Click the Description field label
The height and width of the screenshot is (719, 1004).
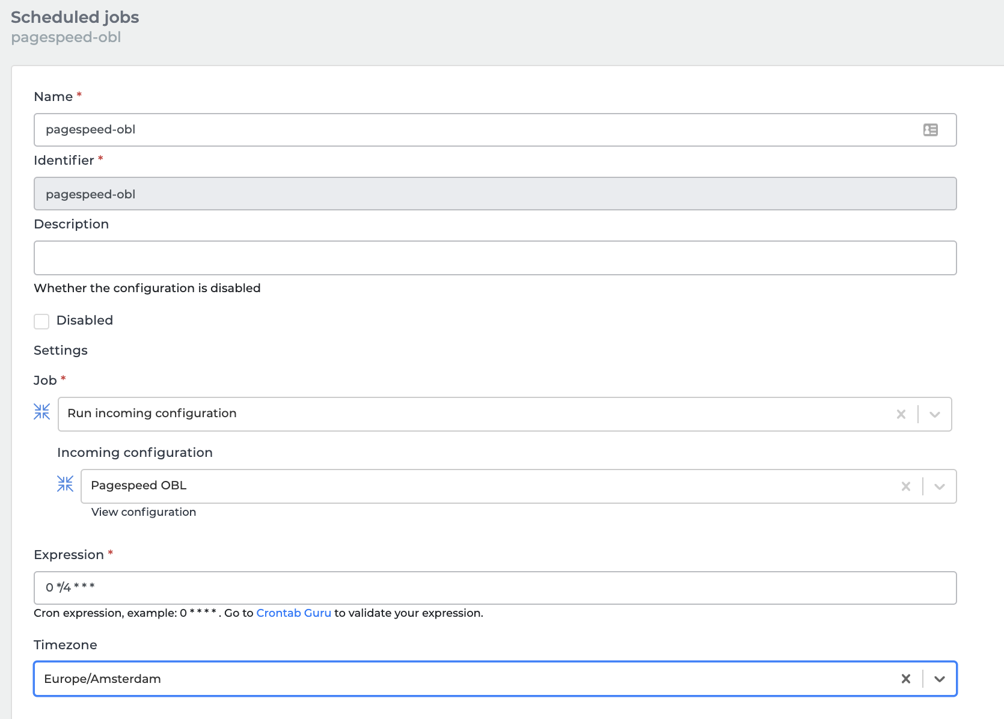[x=72, y=224]
